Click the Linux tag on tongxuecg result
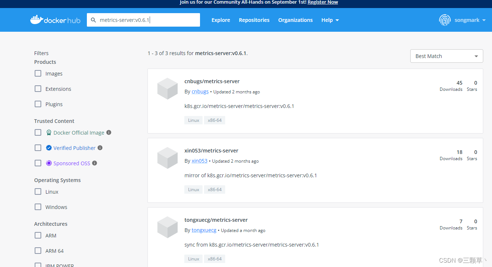 tap(193, 259)
